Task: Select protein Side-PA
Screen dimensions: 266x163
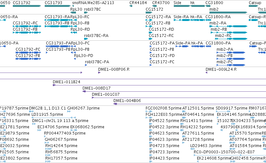Action: pyautogui.click(x=183, y=43)
